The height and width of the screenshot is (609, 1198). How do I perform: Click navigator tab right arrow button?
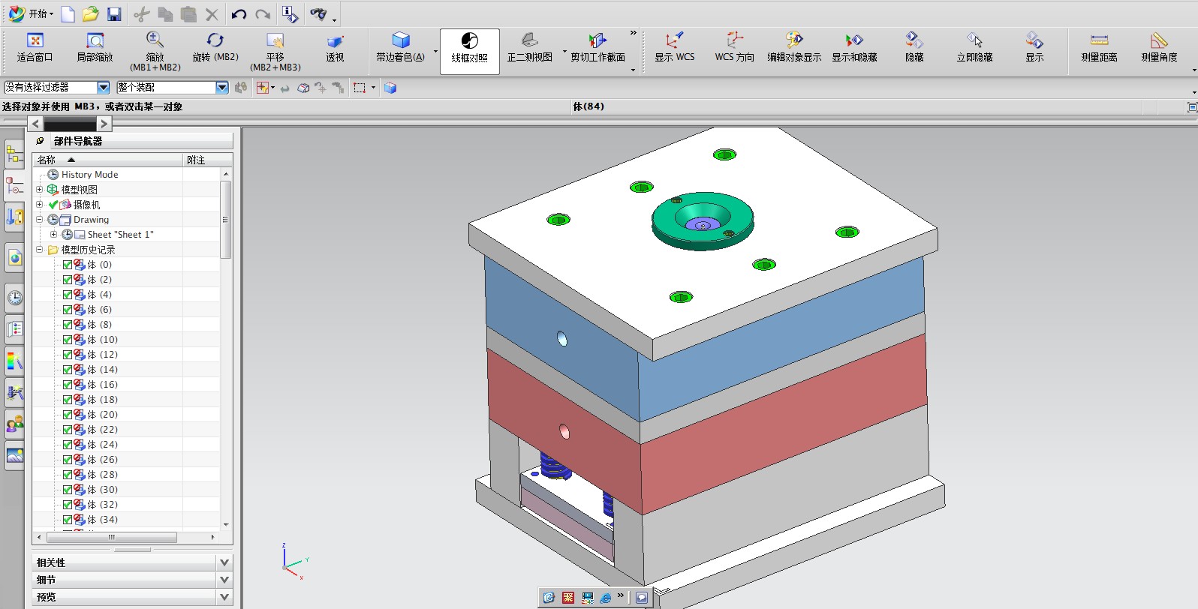tap(104, 124)
